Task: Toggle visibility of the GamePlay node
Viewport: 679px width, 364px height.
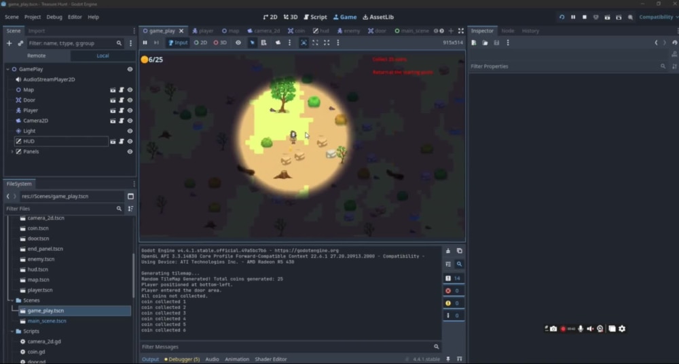Action: tap(130, 69)
